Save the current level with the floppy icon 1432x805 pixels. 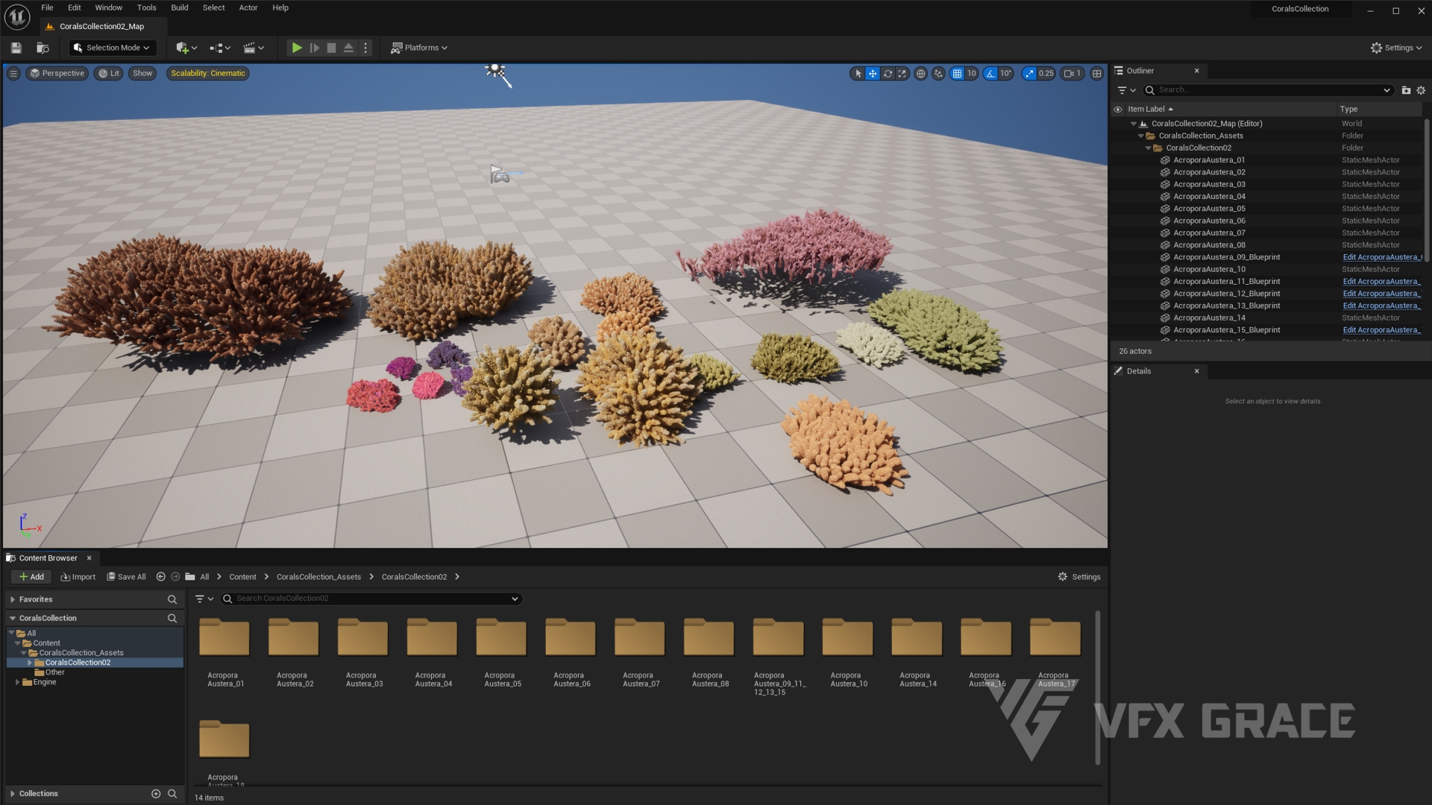pos(16,48)
